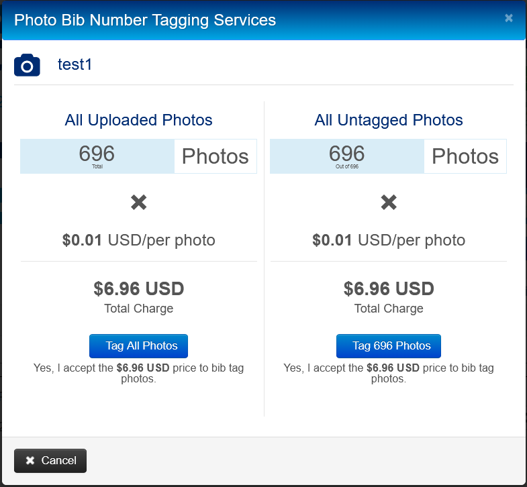The width and height of the screenshot is (527, 487).
Task: Cancel the bib tagging dialog
Action: (50, 460)
